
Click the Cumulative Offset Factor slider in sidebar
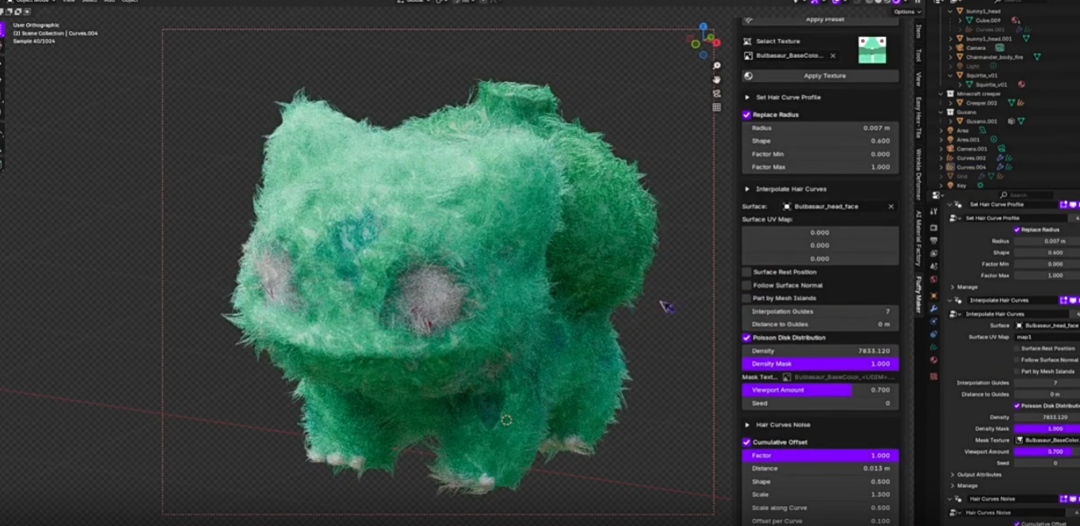[x=820, y=455]
